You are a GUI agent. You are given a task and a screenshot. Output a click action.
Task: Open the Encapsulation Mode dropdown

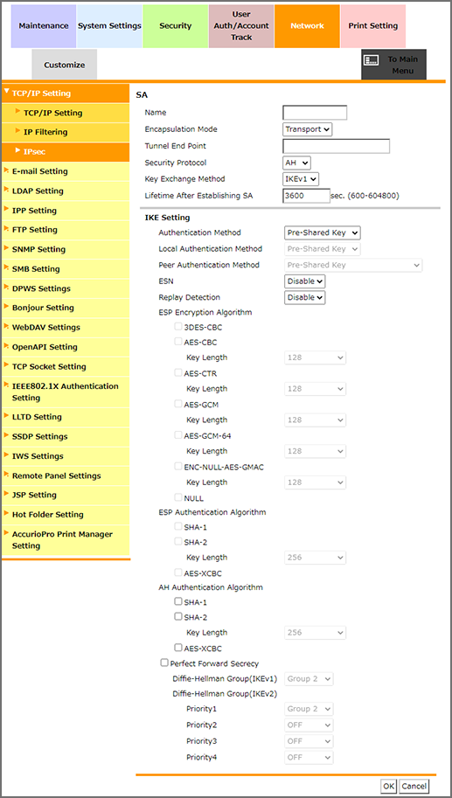point(308,129)
